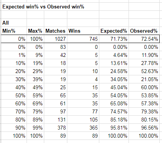Select the title cell Expected win% vs Observed win%
Image resolution: width=162 pixels, height=143 pixels.
click(x=43, y=7)
